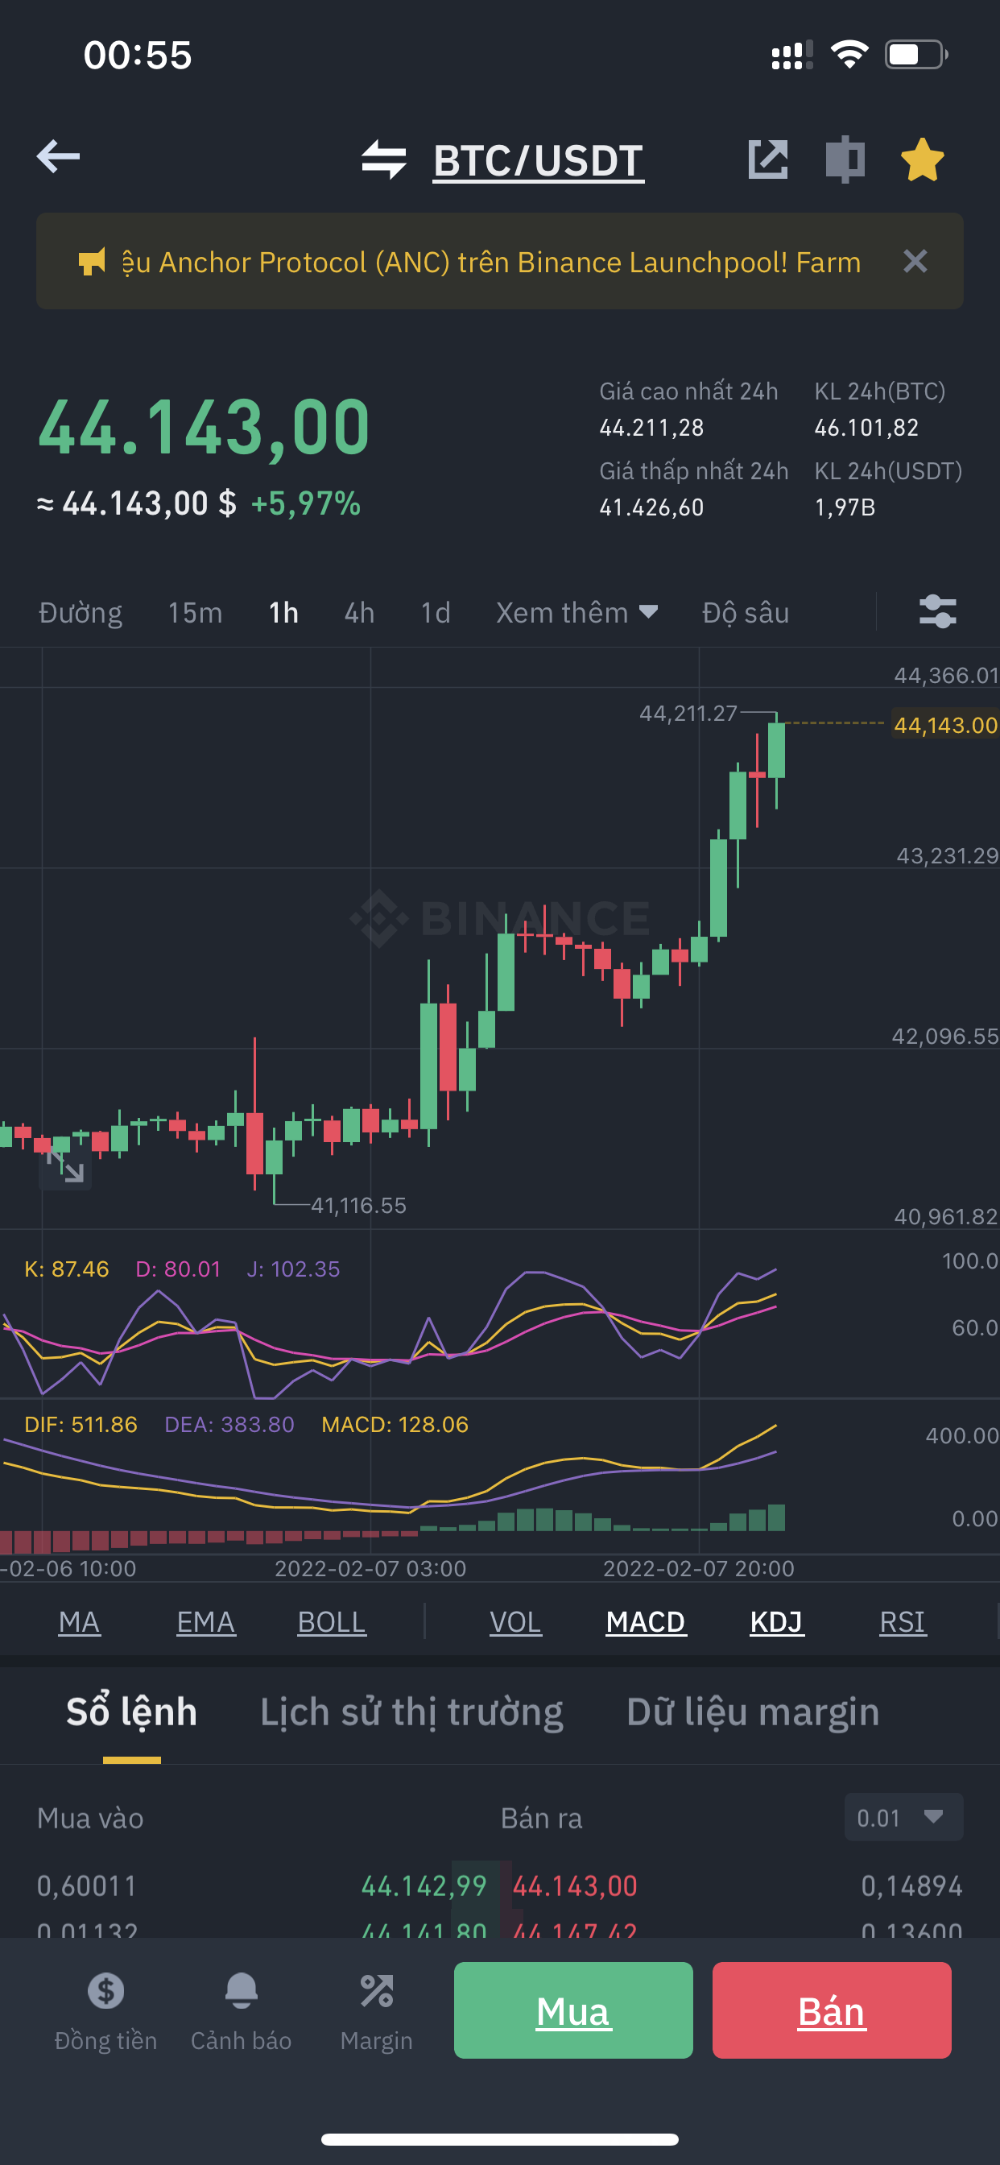Toggle the RSI indicator
1000x2165 pixels.
point(902,1621)
